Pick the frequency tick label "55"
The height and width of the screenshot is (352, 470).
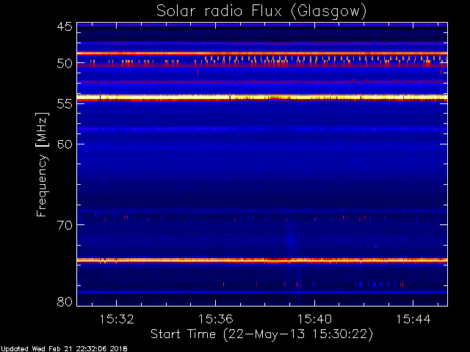coord(65,104)
